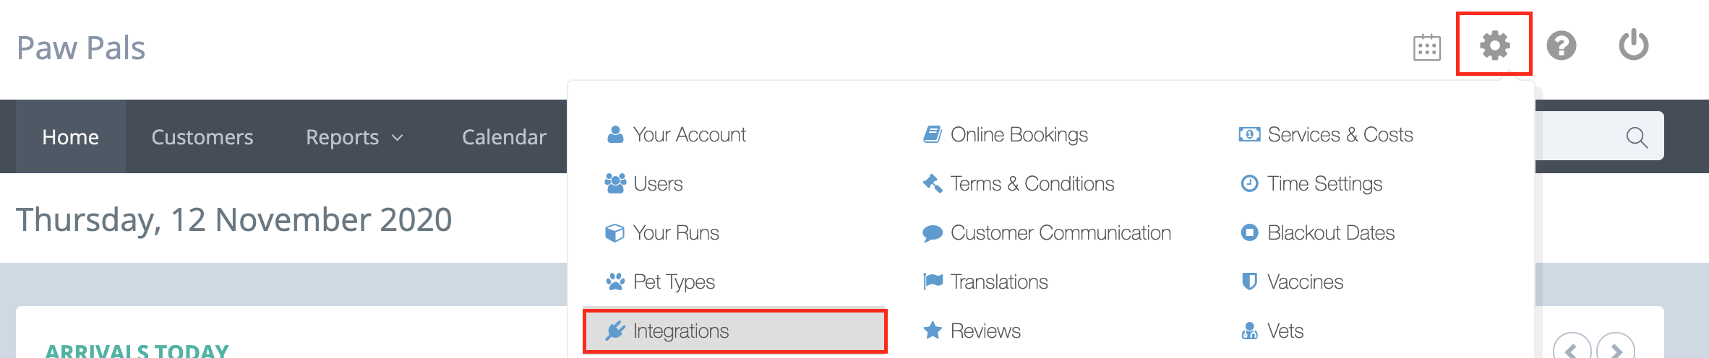The width and height of the screenshot is (1709, 358).
Task: Select Pet Types entry
Action: point(660,281)
